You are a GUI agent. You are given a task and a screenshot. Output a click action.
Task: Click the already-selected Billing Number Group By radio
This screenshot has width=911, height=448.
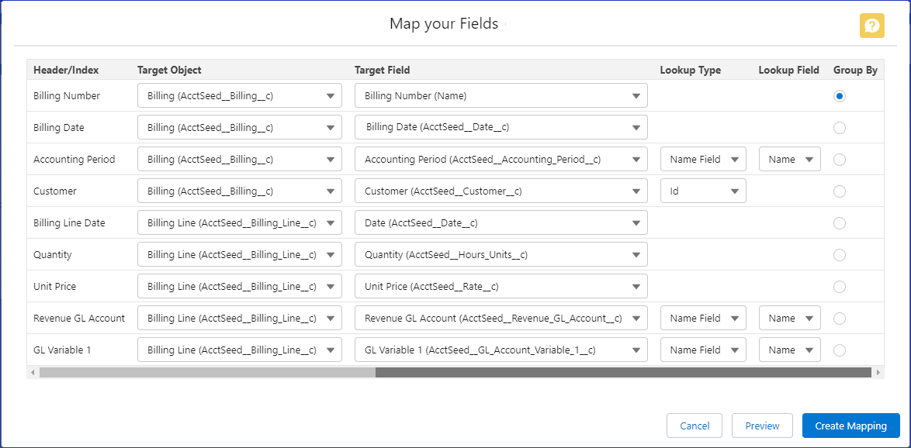coord(839,95)
